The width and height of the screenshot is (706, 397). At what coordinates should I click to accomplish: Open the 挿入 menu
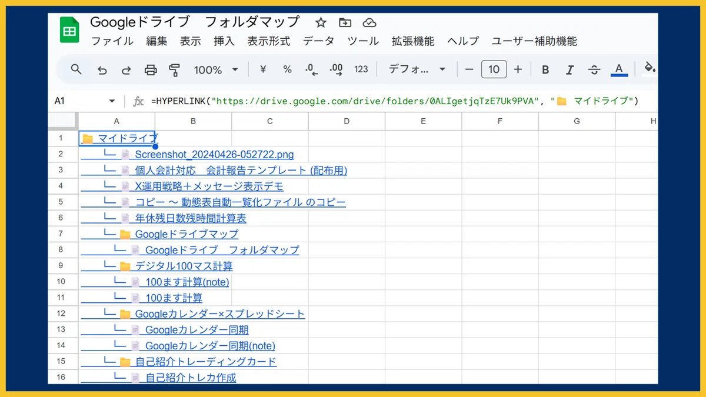tap(224, 41)
